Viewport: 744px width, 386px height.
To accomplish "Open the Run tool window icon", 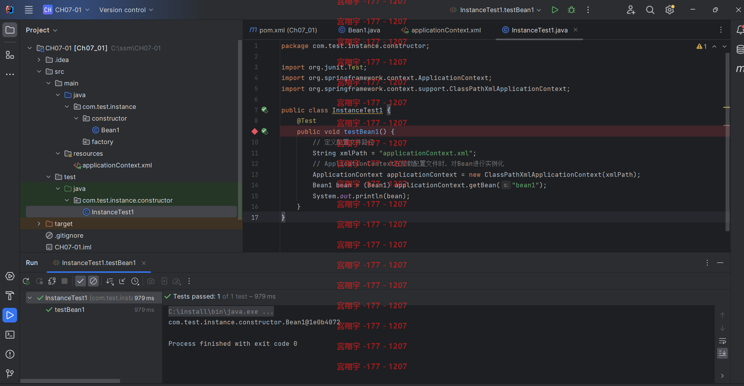I will 10,315.
